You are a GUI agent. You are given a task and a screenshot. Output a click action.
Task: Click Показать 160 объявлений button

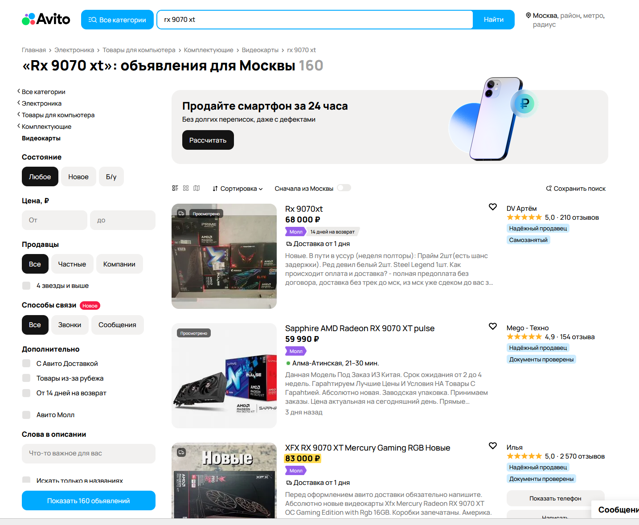coord(89,500)
